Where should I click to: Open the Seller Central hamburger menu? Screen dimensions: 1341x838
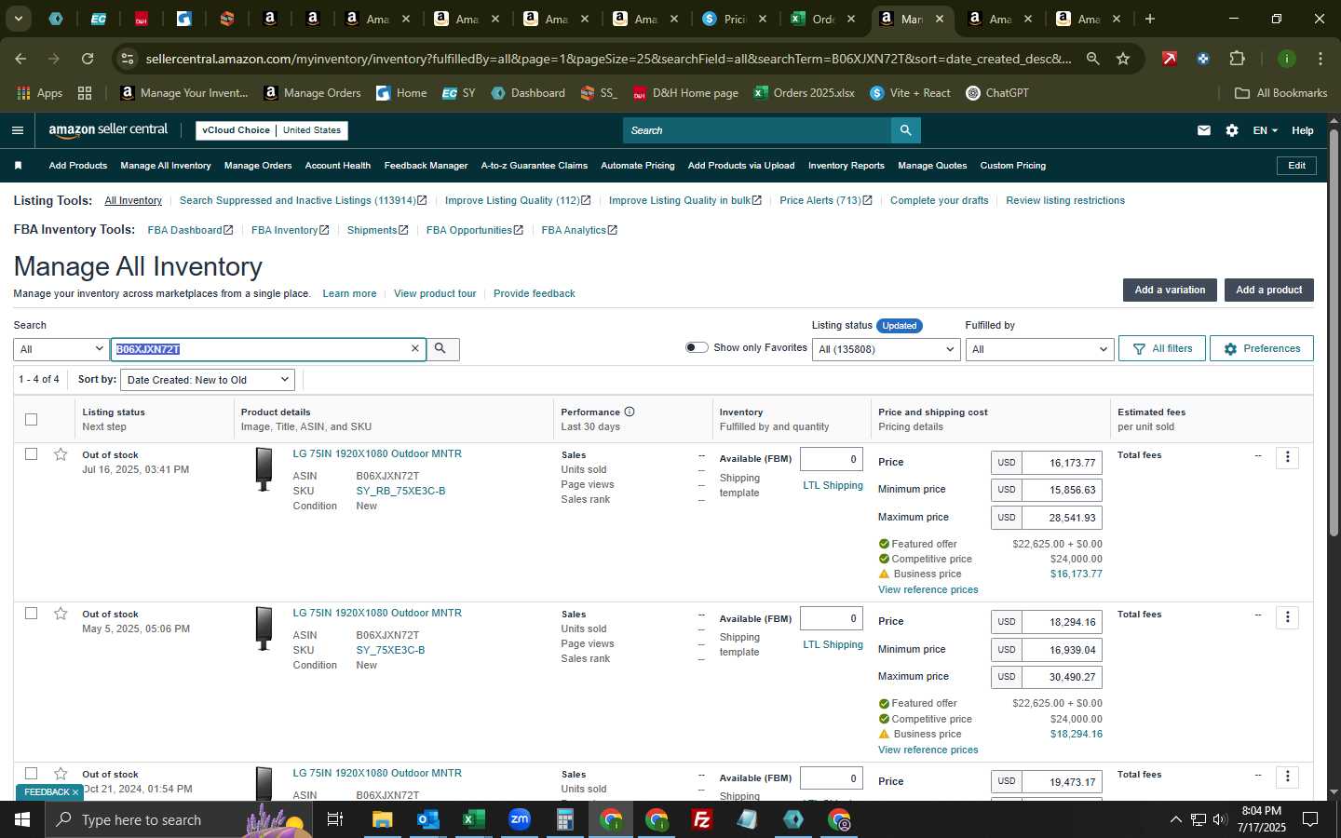(18, 130)
